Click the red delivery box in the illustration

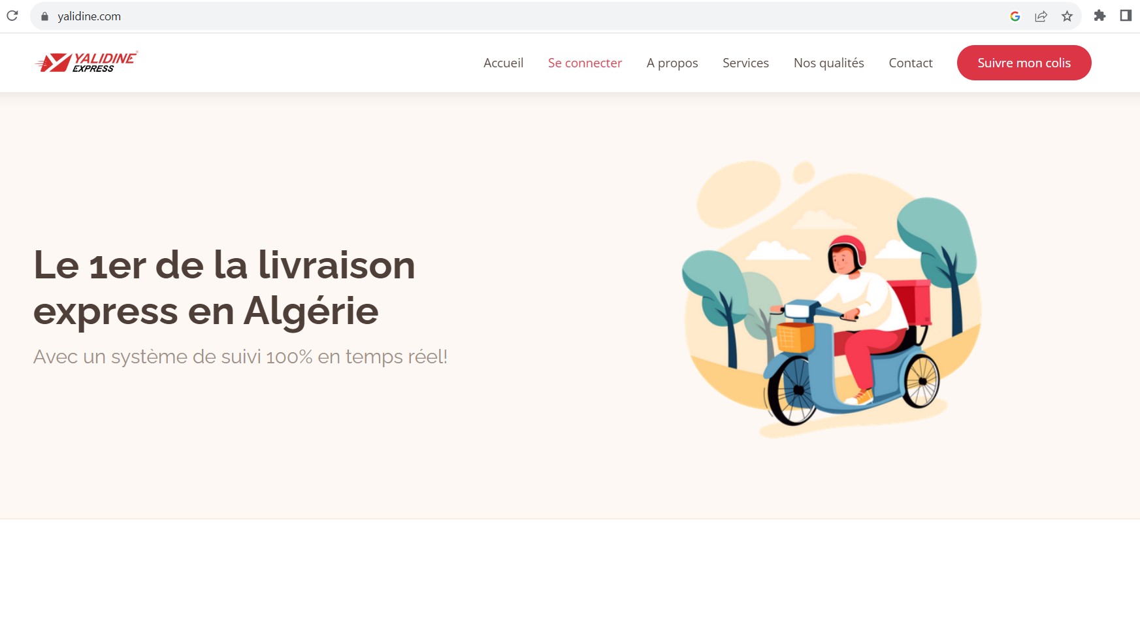[911, 302]
